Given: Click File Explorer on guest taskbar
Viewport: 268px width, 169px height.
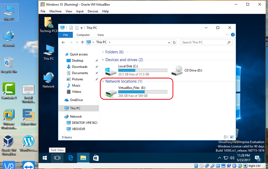Looking at the screenshot, I should point(83,158).
